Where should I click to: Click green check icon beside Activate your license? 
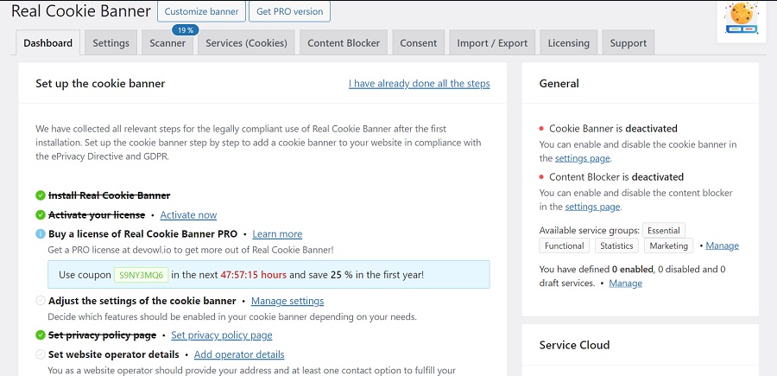pyautogui.click(x=41, y=215)
